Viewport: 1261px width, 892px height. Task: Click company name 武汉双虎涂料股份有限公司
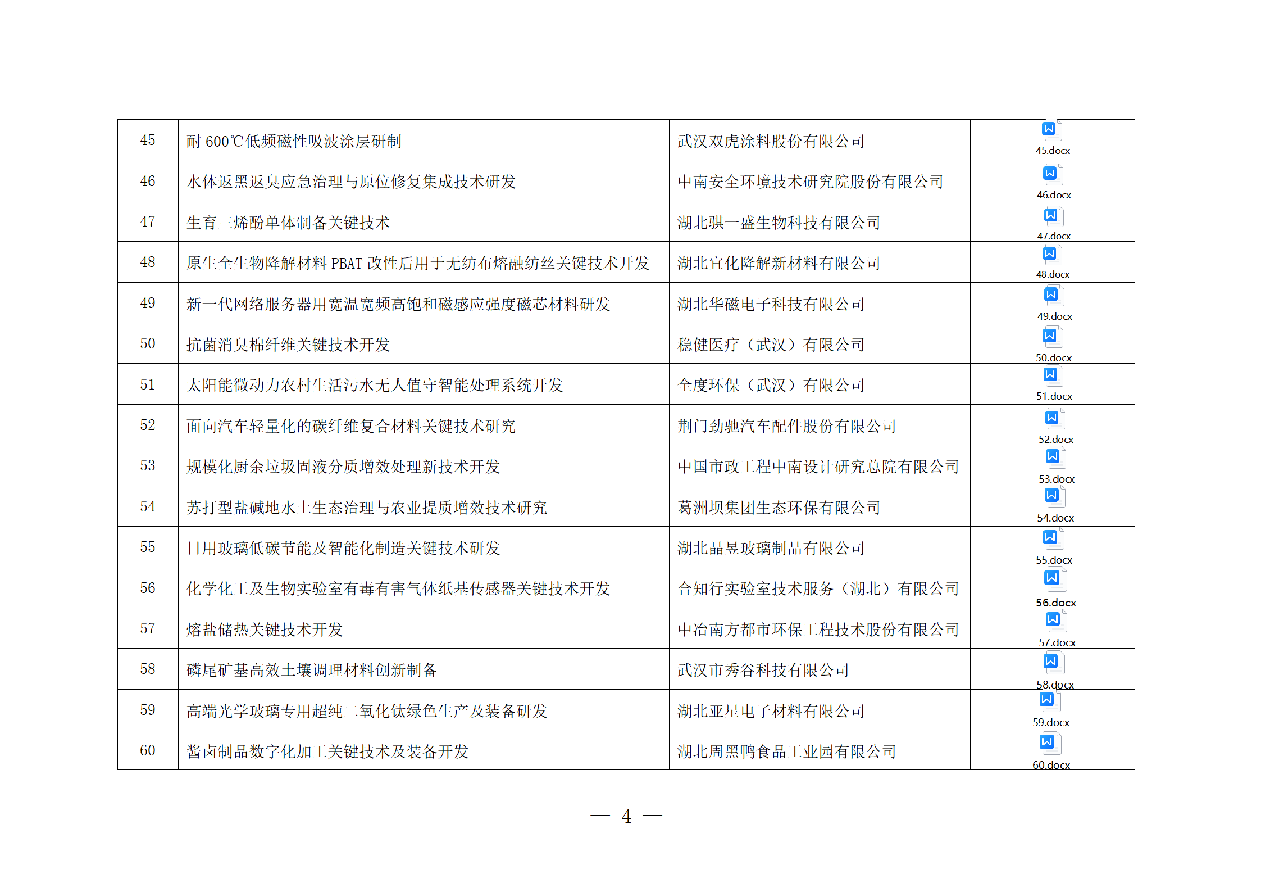771,141
